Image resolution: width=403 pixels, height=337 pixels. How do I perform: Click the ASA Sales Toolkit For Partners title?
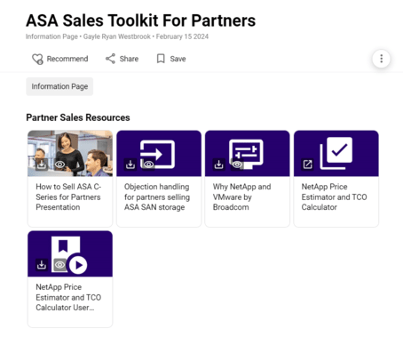pos(141,20)
